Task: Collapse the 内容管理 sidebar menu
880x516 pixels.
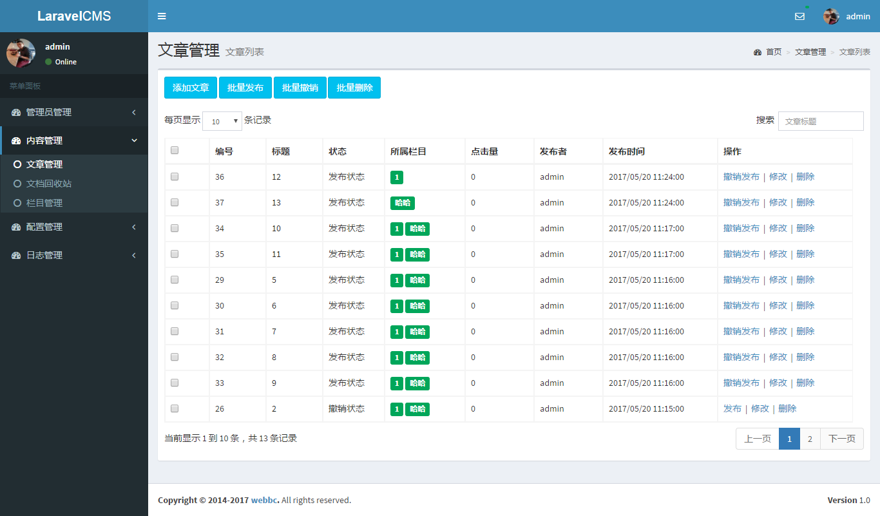Action: coord(74,140)
